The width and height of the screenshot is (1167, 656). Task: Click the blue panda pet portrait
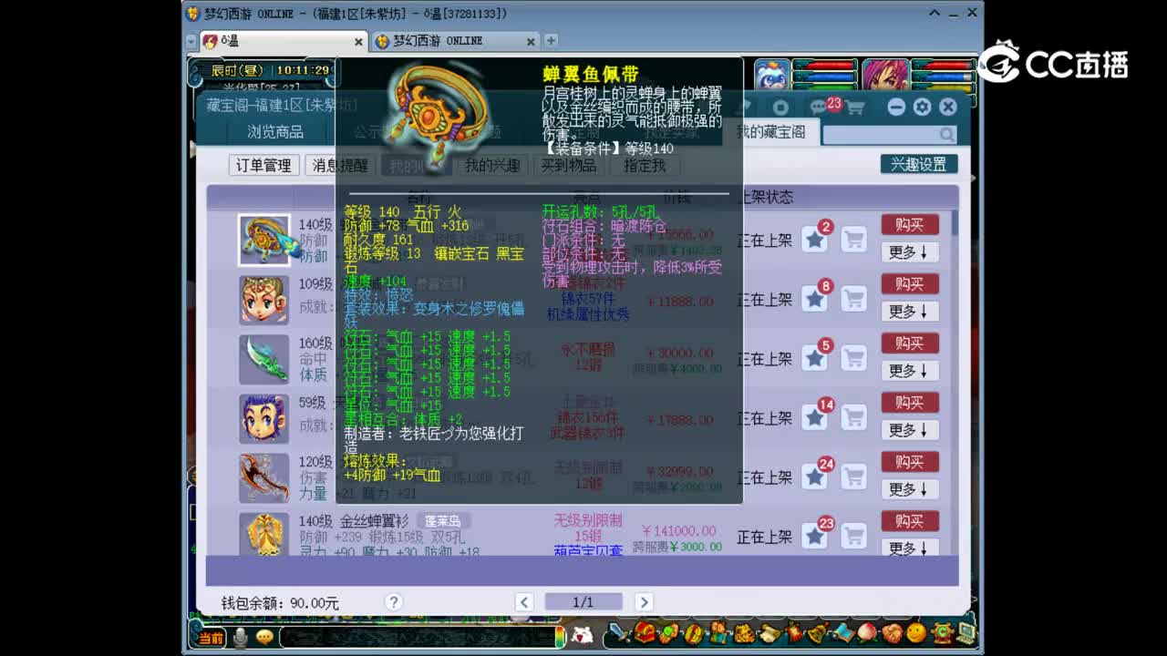click(x=772, y=77)
